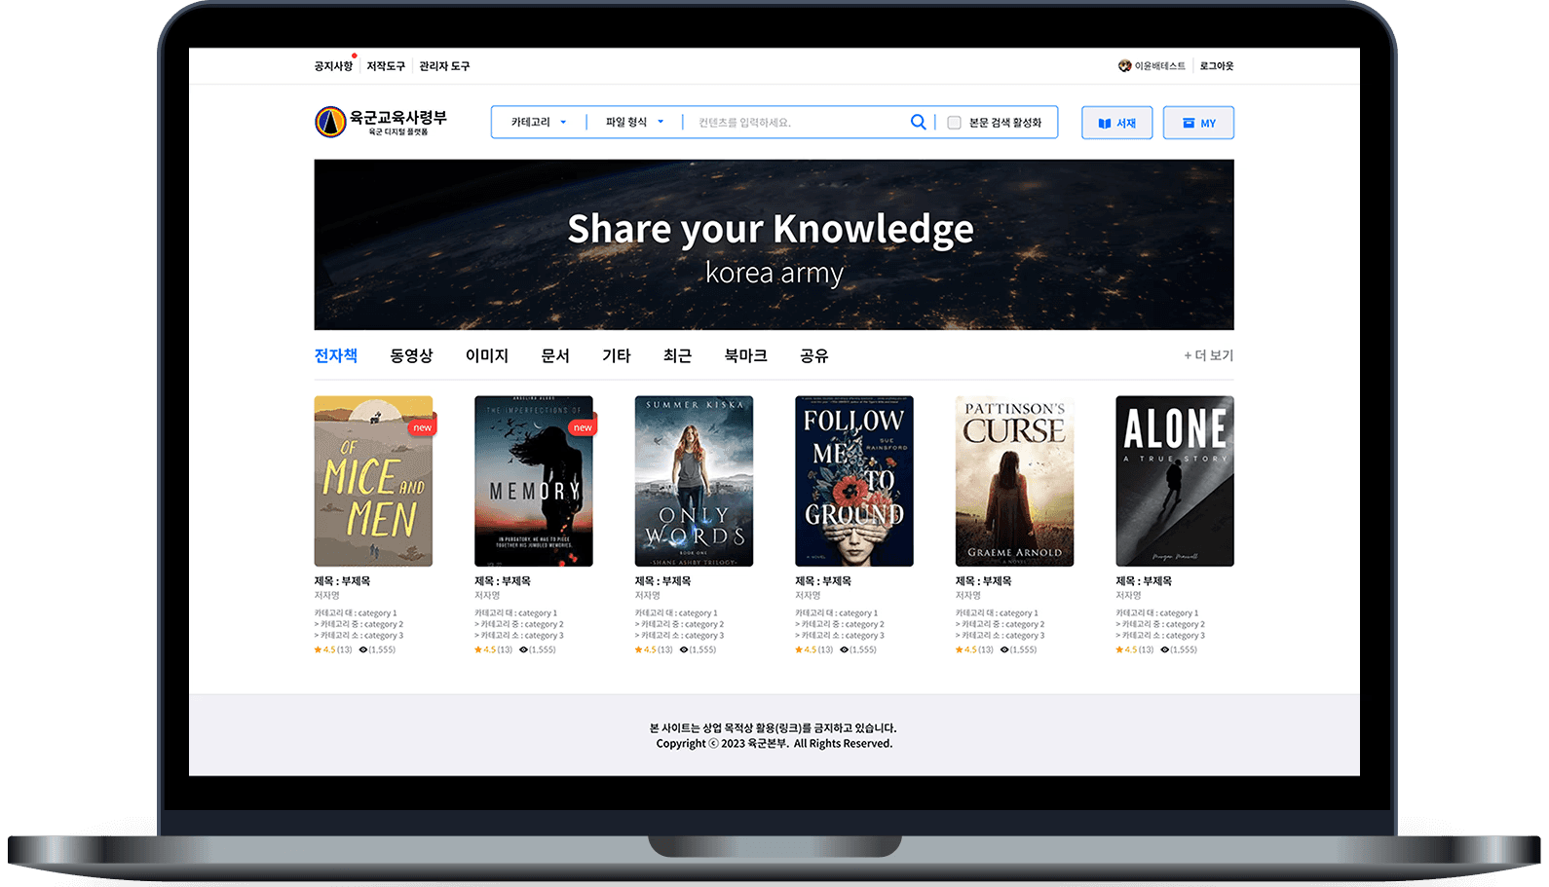Click the 육군교육사령부 logo emblem
Viewport: 1549px width, 887px height.
click(330, 122)
